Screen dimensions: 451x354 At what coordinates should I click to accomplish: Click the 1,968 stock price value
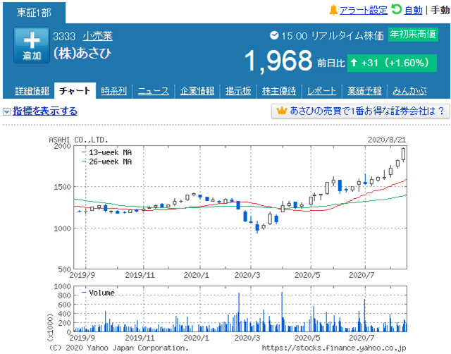point(278,61)
